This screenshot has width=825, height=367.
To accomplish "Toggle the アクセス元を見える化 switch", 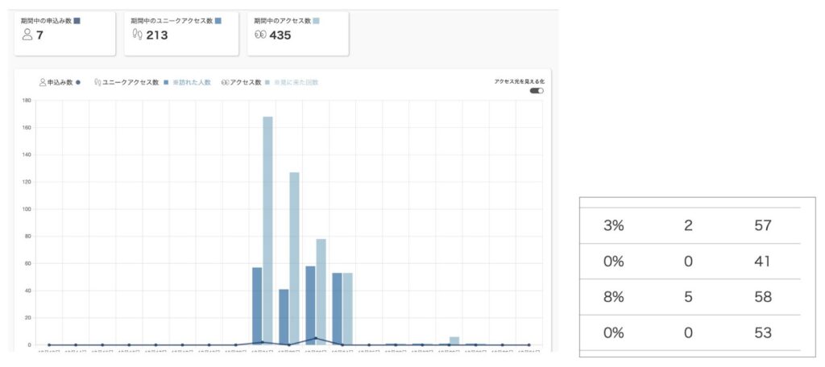I will (537, 91).
